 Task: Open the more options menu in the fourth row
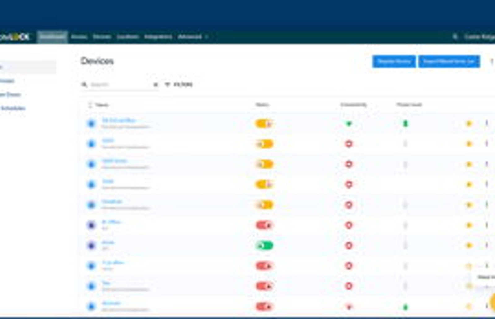tap(487, 184)
